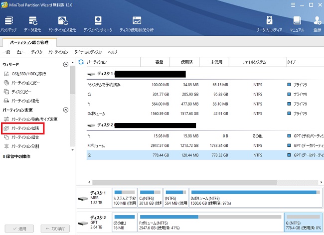Image resolution: width=324 pixels, height=235 pixels.
Task: Click the ディスク 2 GPT drive icon in disk map
Action: [x=83, y=223]
